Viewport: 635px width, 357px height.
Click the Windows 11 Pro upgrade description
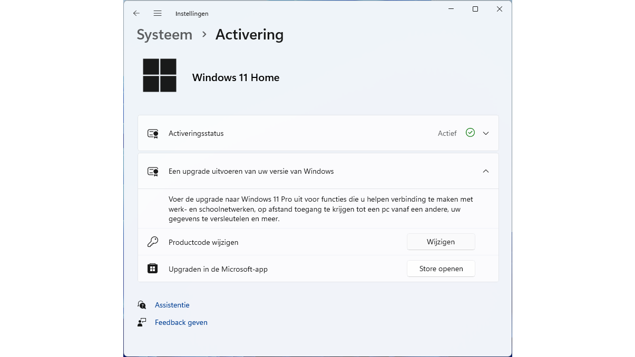[x=321, y=209]
